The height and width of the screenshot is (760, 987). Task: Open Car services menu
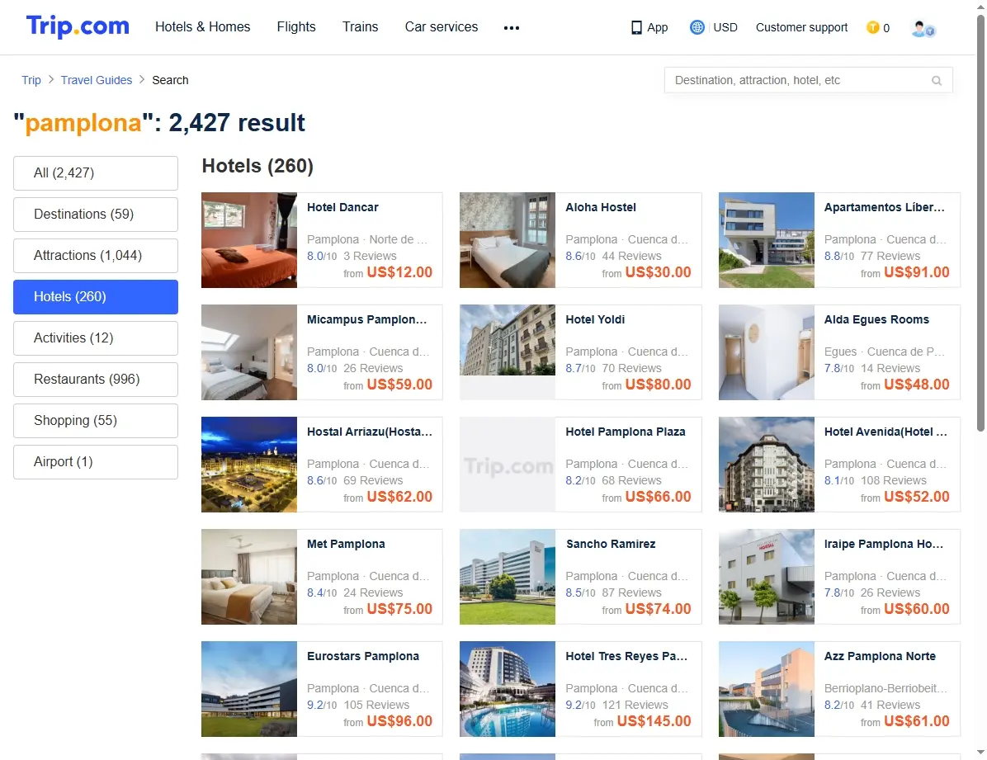[x=442, y=27]
